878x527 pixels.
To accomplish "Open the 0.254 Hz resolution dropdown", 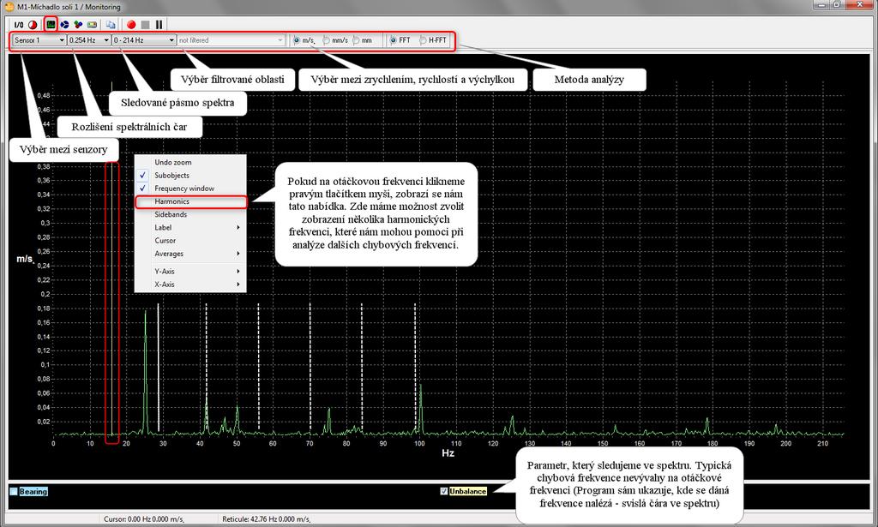I will pos(88,40).
